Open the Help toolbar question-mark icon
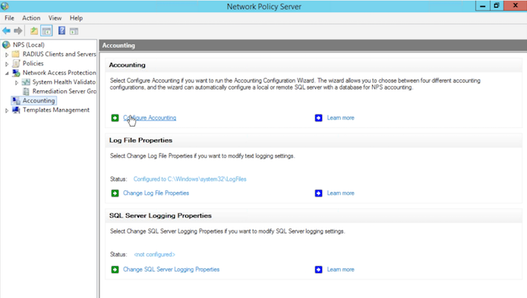This screenshot has height=298, width=527. (x=62, y=31)
